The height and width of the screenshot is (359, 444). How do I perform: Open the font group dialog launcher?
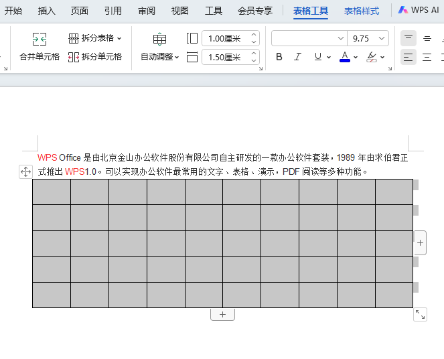[390, 68]
